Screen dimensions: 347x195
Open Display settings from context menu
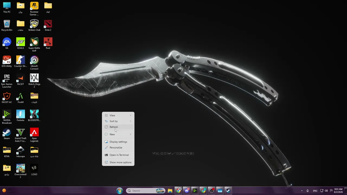click(118, 142)
